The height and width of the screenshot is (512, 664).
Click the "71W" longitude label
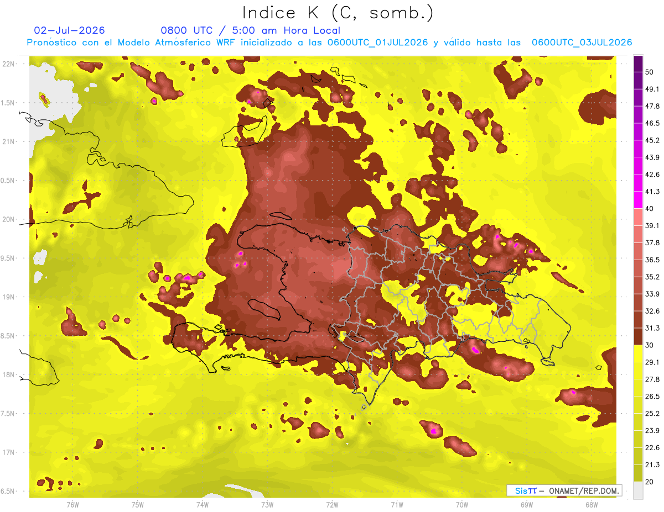click(397, 504)
